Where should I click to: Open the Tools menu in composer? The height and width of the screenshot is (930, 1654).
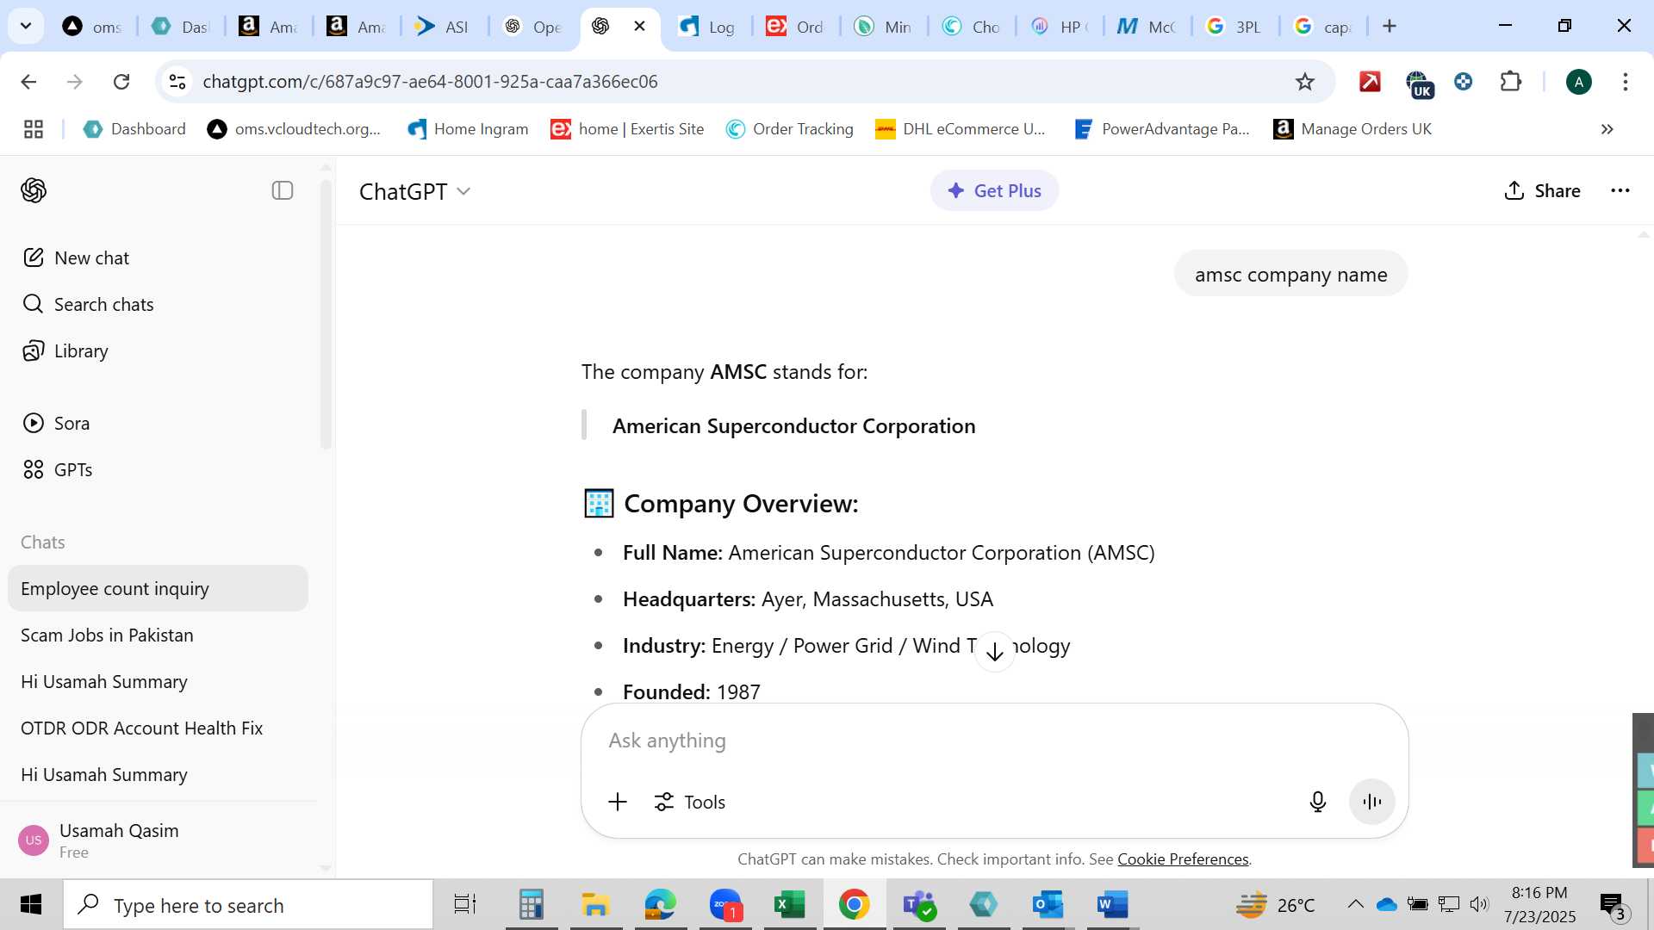click(690, 802)
